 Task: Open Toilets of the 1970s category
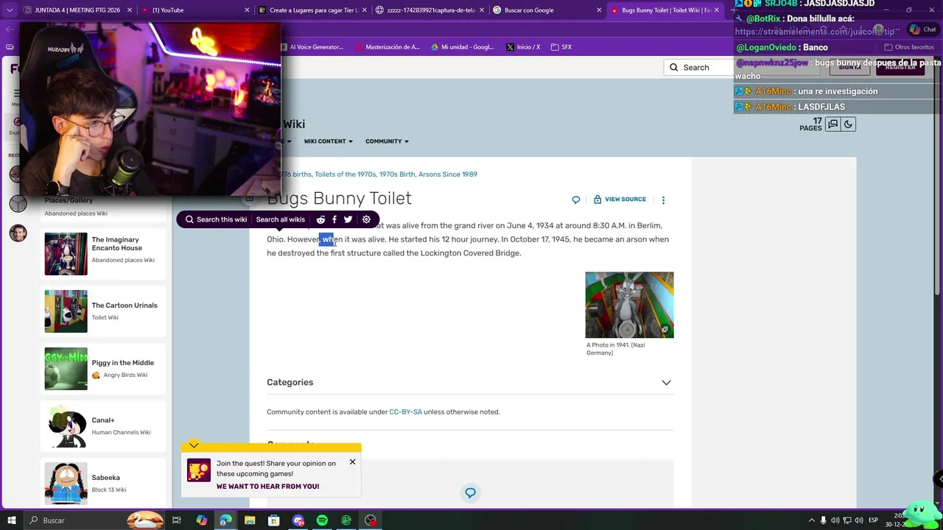(345, 174)
